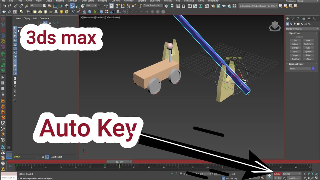Open Render Setup teapot icon
The image size is (320, 180).
click(213, 6)
